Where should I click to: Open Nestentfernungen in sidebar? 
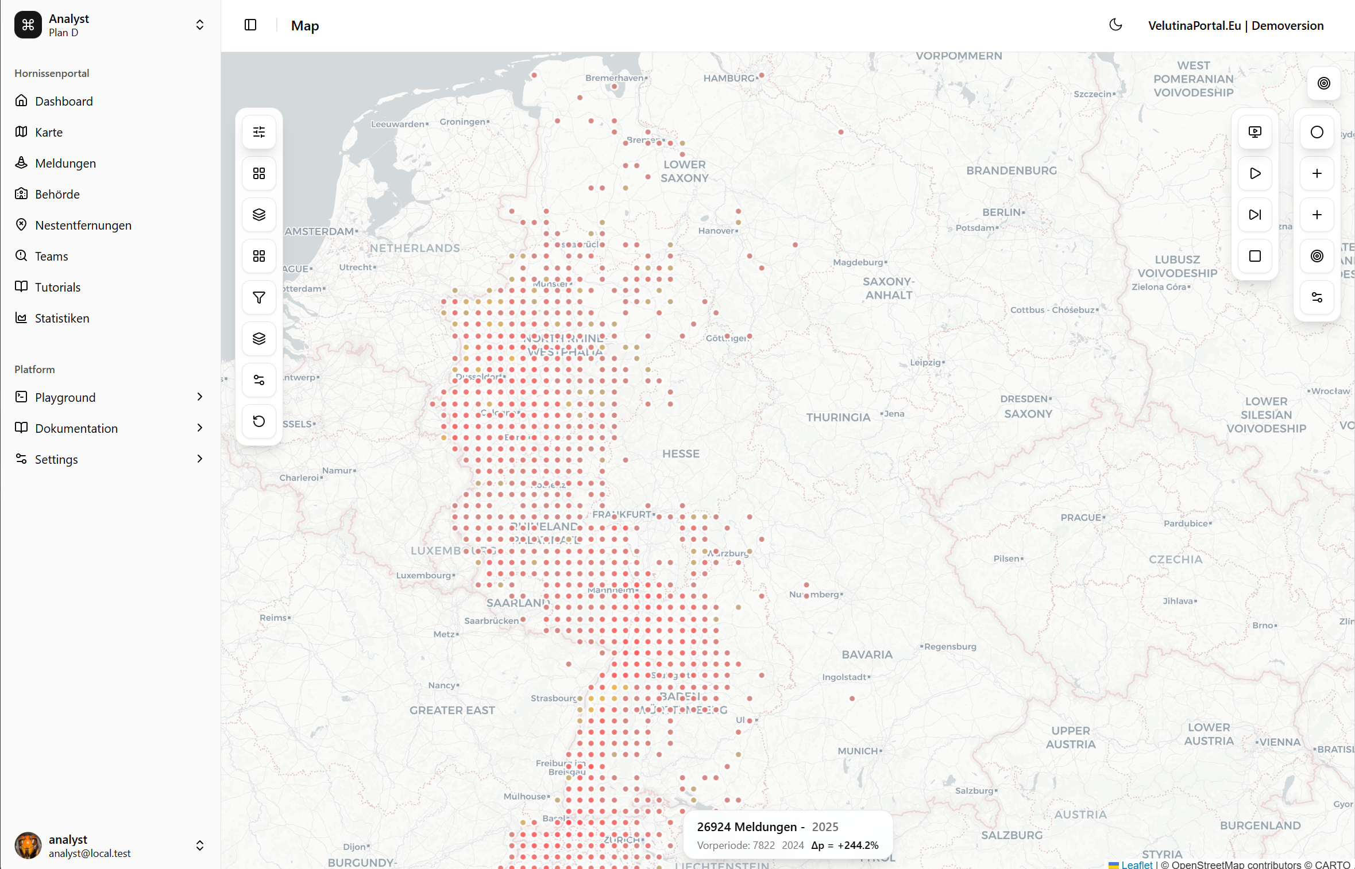(83, 225)
